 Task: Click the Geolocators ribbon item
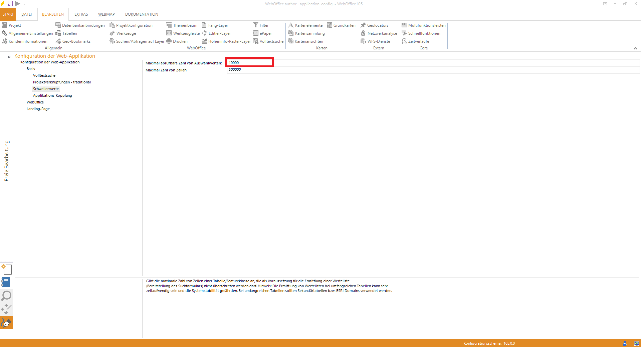pyautogui.click(x=375, y=25)
